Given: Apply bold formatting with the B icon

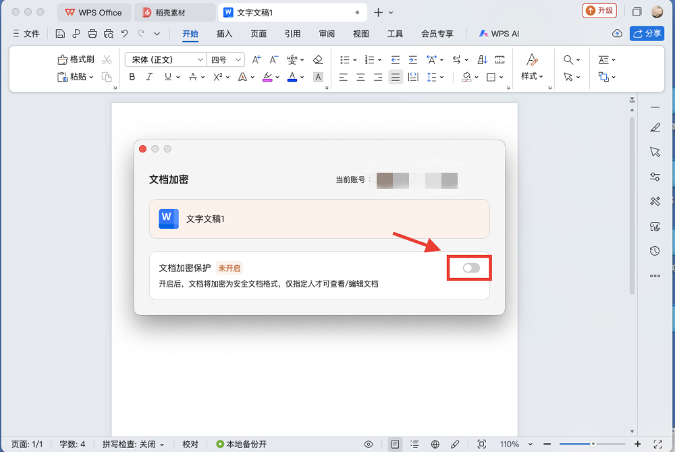Looking at the screenshot, I should coord(132,76).
